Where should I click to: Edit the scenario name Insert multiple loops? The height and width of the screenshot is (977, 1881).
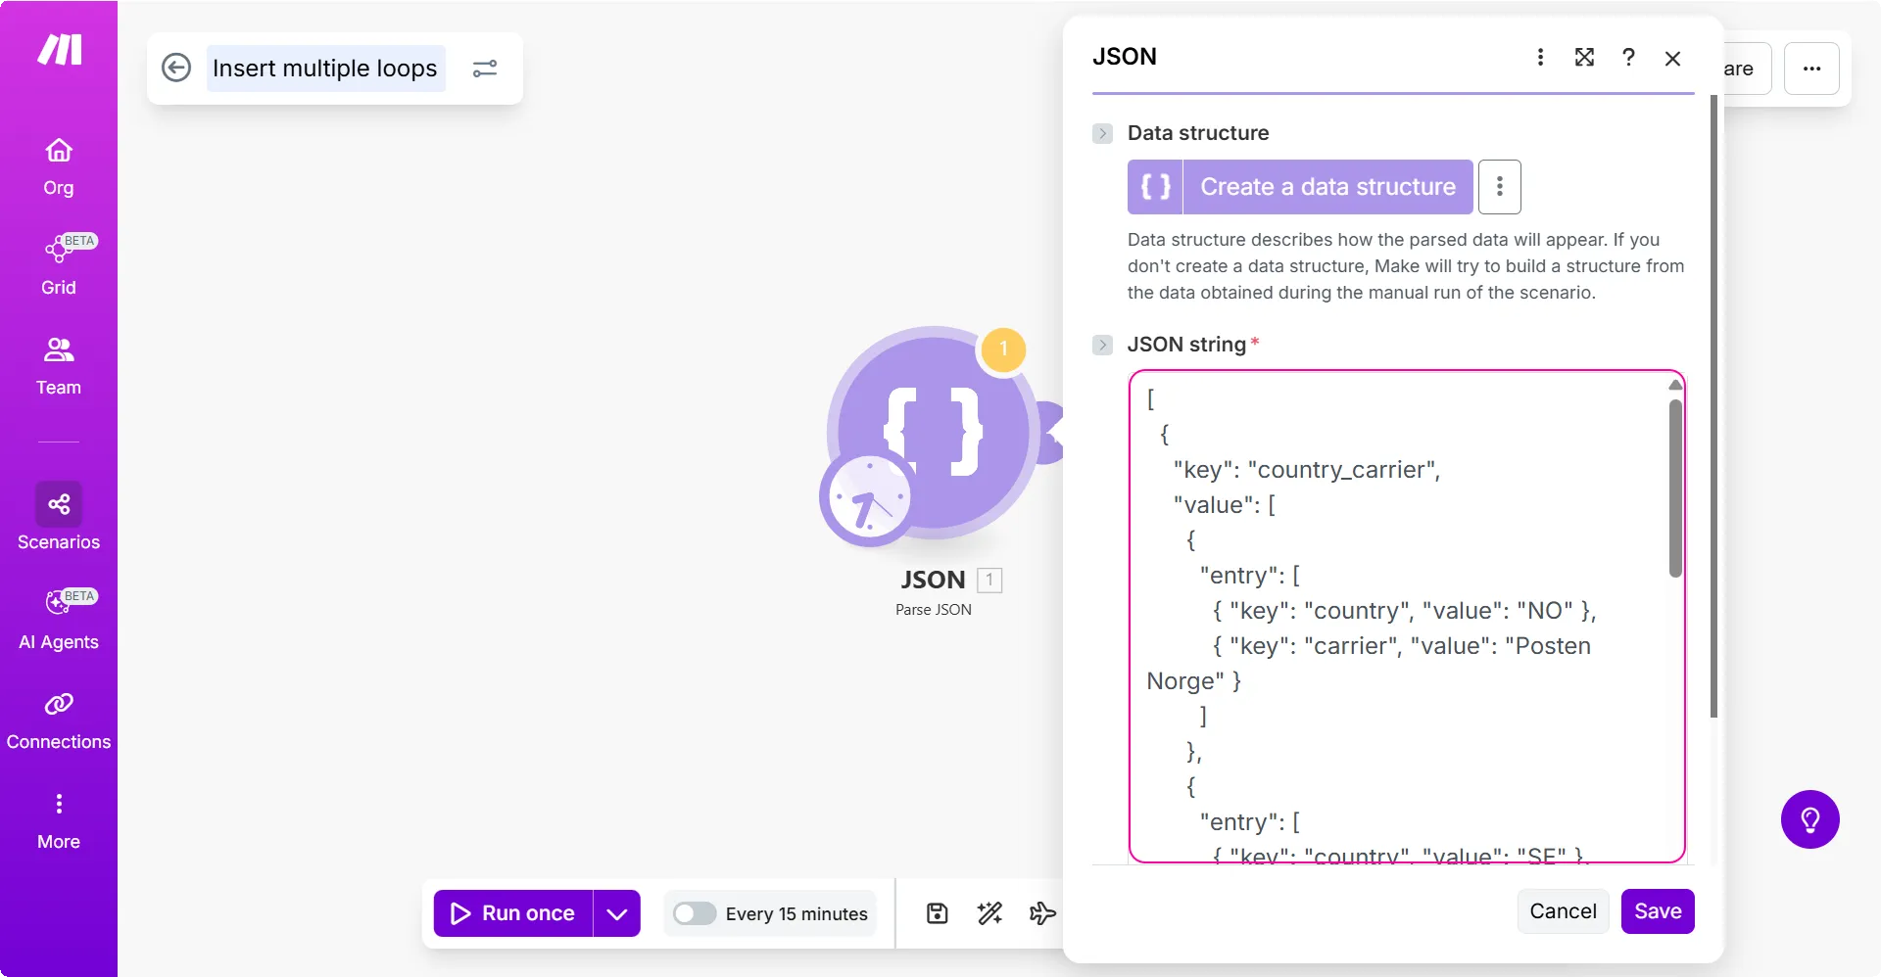[325, 69]
